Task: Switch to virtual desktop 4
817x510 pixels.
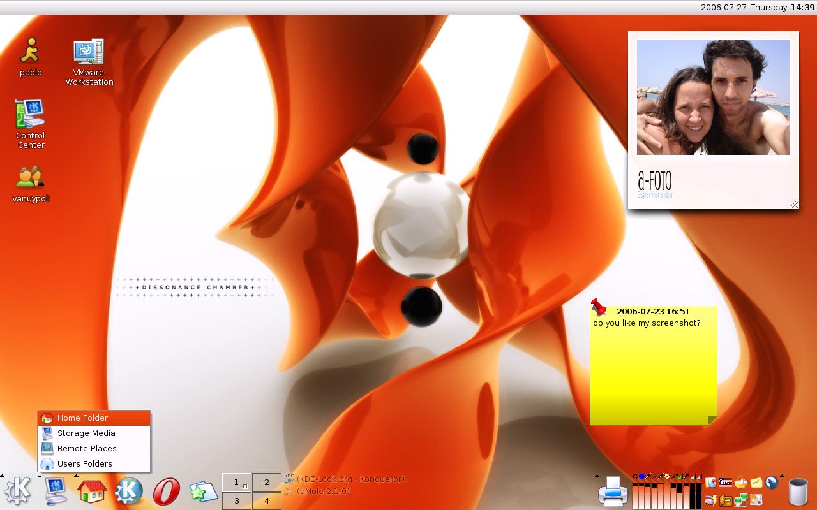Action: (267, 500)
